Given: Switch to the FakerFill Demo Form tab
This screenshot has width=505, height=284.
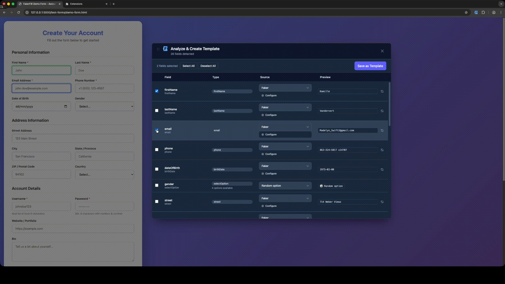Looking at the screenshot, I should click(x=38, y=4).
